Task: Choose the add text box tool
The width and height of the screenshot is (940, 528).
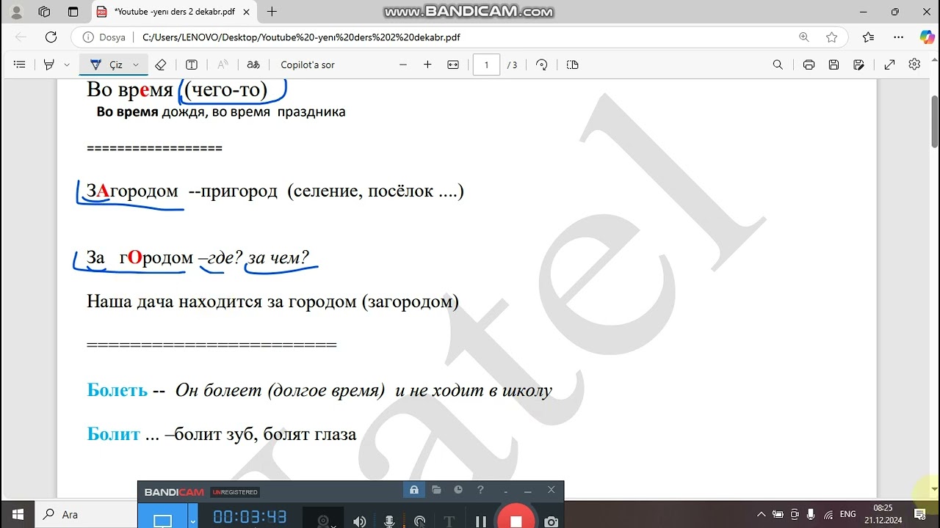Action: coord(192,65)
